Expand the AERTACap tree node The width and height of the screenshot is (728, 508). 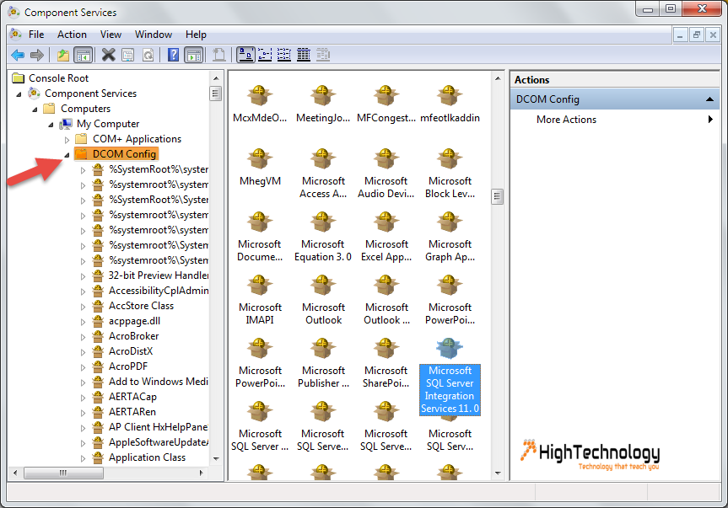(x=83, y=398)
